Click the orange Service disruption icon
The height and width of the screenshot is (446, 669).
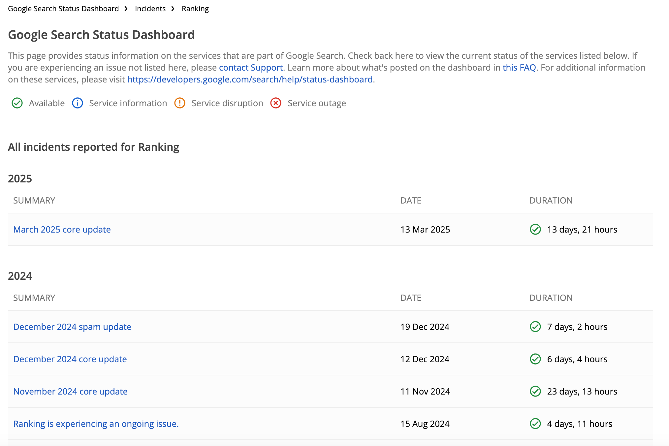coord(180,103)
